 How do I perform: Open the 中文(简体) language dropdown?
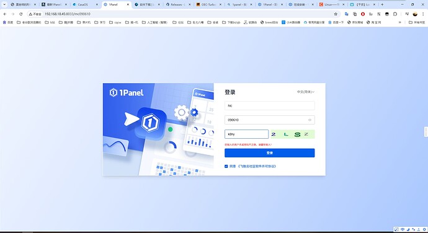coord(305,92)
